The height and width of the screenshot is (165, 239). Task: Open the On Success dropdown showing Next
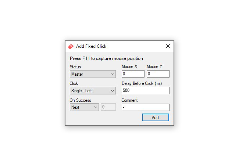[84, 107]
